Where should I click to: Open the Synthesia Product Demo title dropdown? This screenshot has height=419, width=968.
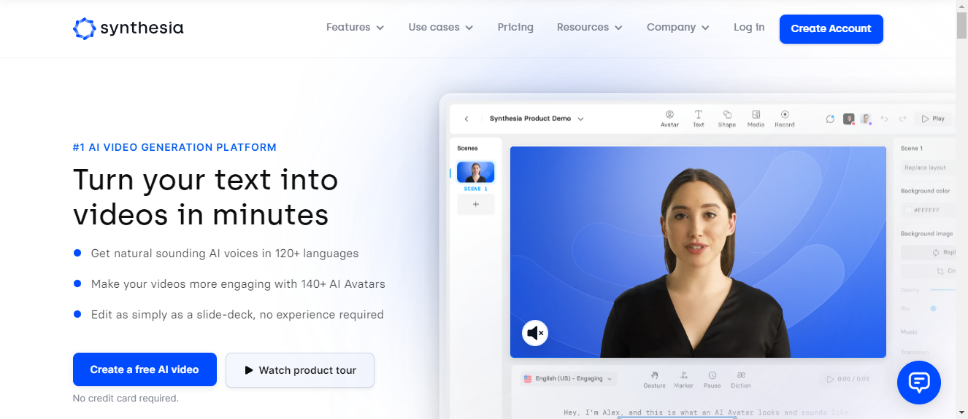537,119
